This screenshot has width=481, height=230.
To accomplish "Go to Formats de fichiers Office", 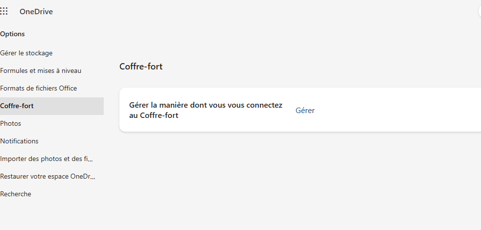I will [x=39, y=88].
